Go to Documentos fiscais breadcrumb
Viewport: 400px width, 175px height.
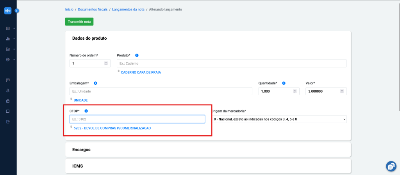93,9
